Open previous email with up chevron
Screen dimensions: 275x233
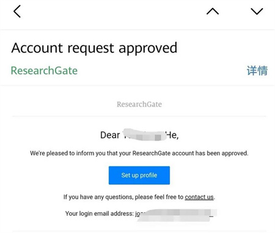pyautogui.click(x=213, y=12)
